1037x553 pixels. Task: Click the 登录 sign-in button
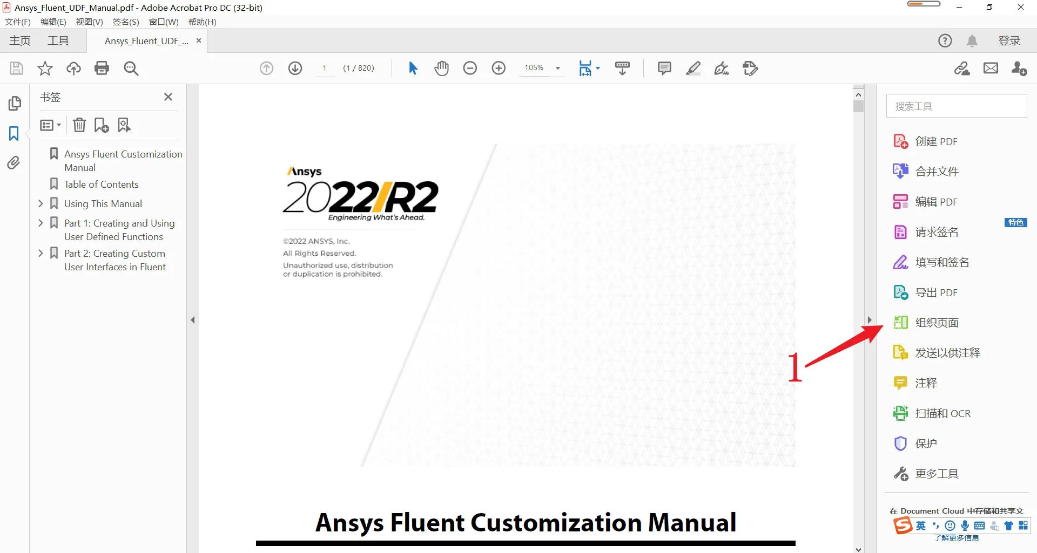tap(1009, 40)
